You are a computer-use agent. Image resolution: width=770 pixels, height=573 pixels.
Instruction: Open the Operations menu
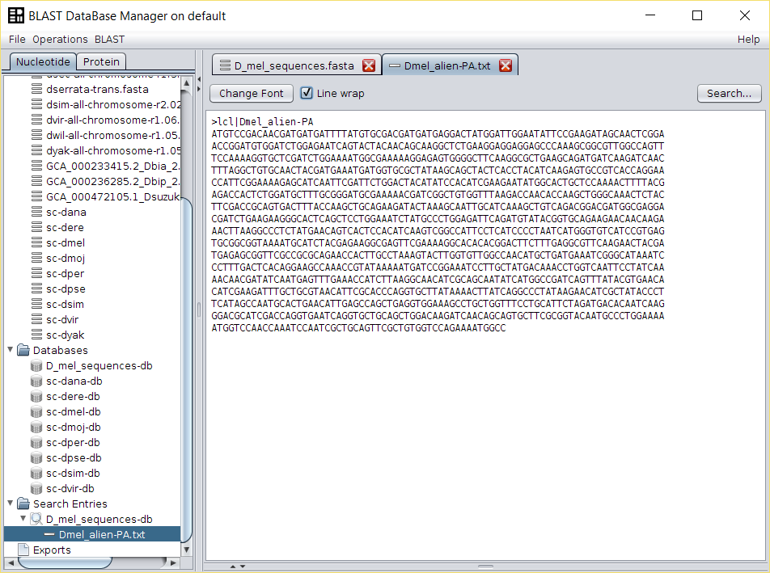[60, 39]
